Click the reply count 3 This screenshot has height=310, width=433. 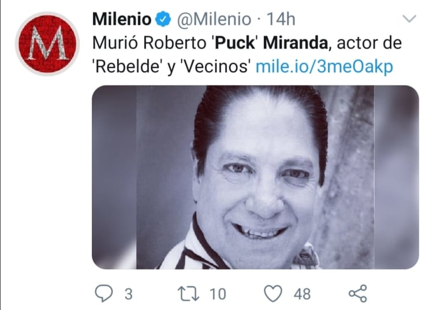pyautogui.click(x=128, y=294)
